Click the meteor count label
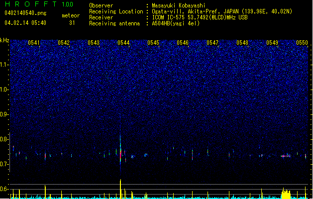 [71, 15]
